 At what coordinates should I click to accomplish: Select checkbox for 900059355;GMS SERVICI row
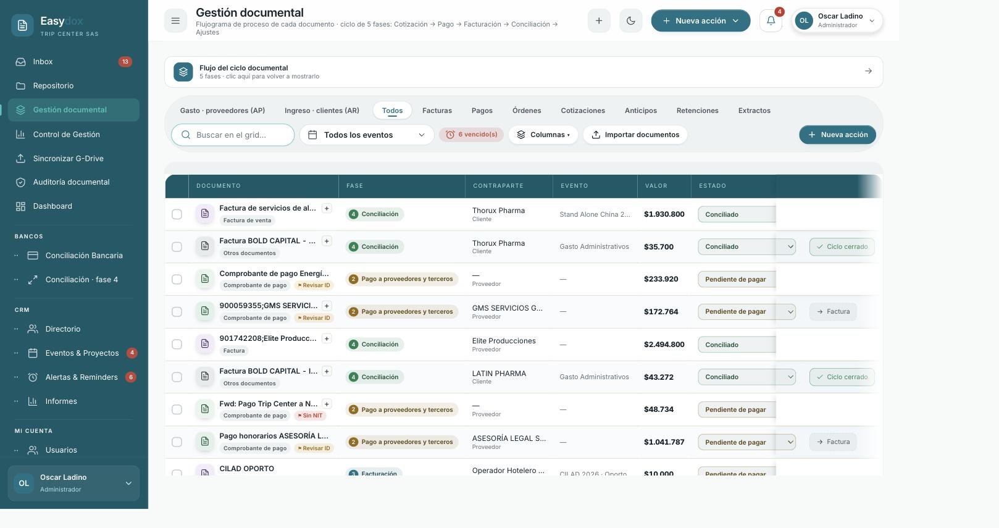coord(177,312)
